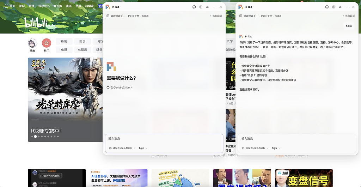Open the dark chat-screenshot video thumbnail

57,178
